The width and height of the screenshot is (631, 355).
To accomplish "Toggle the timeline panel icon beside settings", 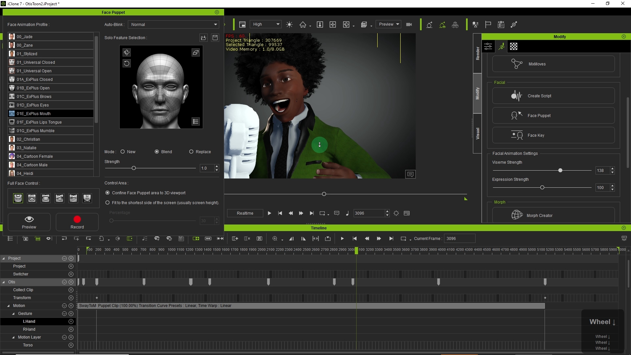I will [407, 213].
